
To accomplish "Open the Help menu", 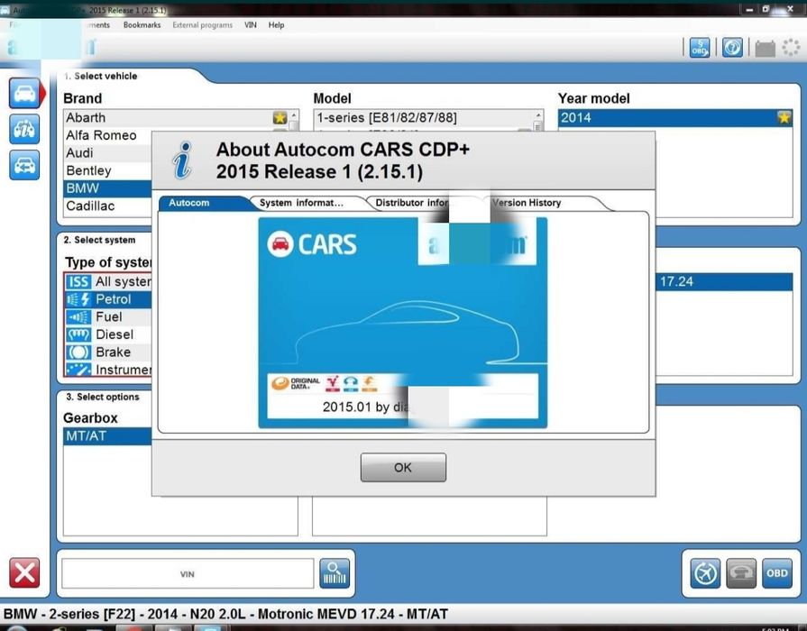I will click(277, 24).
